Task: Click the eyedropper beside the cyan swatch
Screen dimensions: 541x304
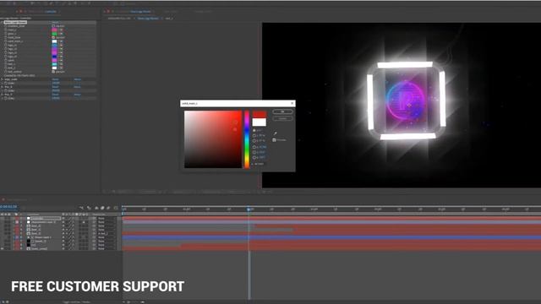Action: (61, 64)
